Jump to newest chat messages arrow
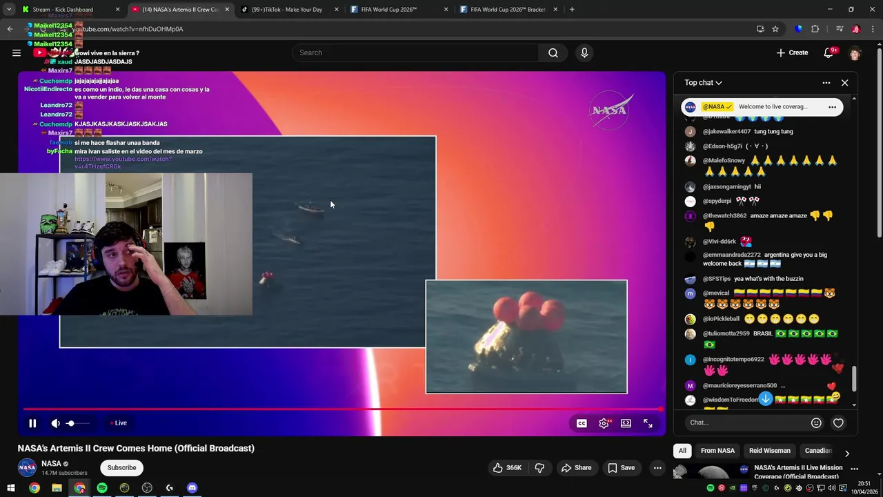Screen dimensions: 883x497 click(x=766, y=399)
